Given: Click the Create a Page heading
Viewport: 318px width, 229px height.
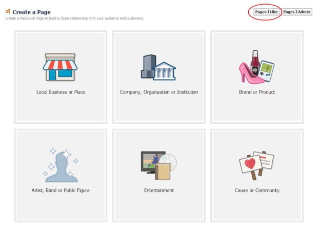Looking at the screenshot, I should (x=31, y=12).
